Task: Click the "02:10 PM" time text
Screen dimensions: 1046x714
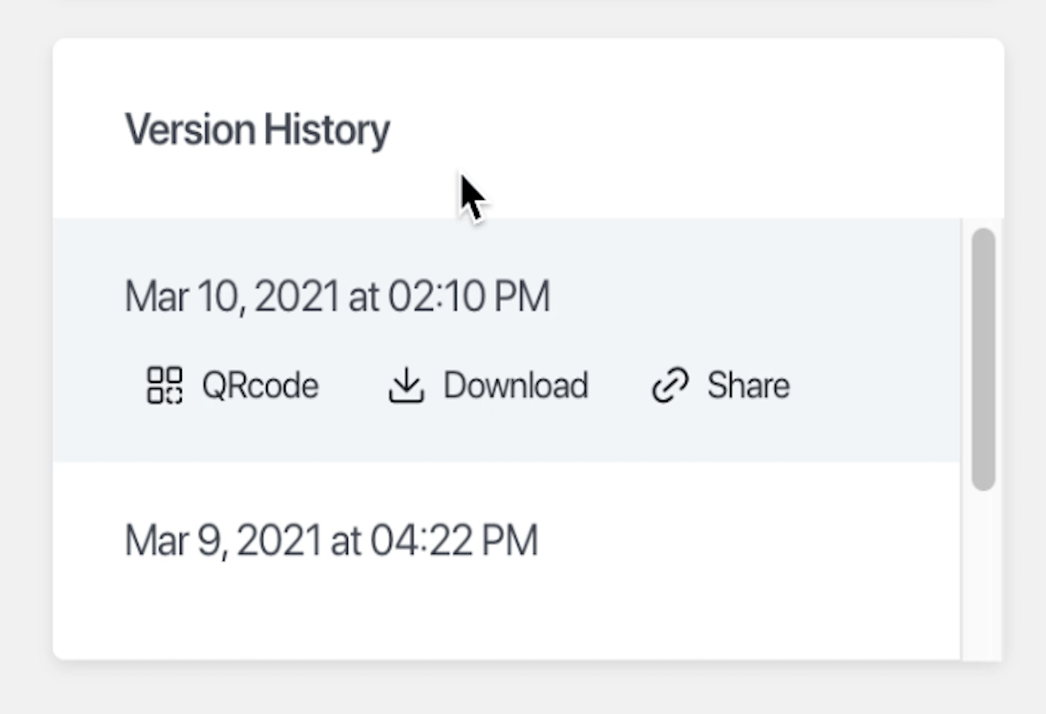Action: (470, 296)
